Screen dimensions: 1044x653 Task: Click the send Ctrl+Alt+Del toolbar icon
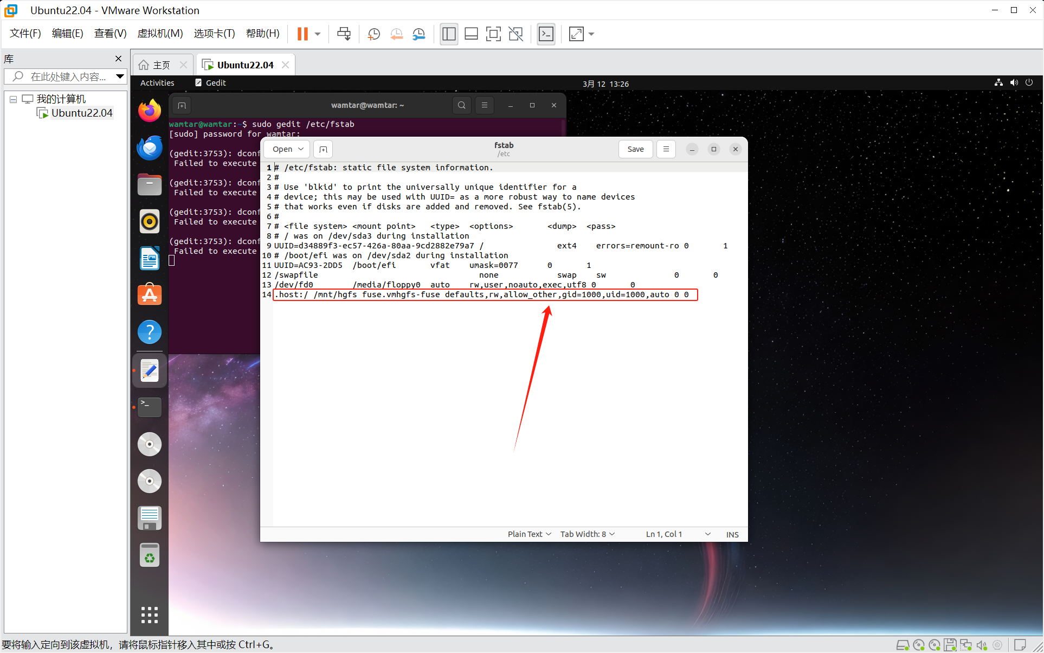coord(344,34)
